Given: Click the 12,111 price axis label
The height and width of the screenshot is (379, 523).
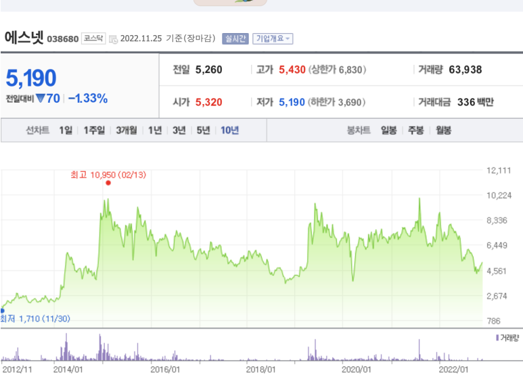Looking at the screenshot, I should click(499, 170).
